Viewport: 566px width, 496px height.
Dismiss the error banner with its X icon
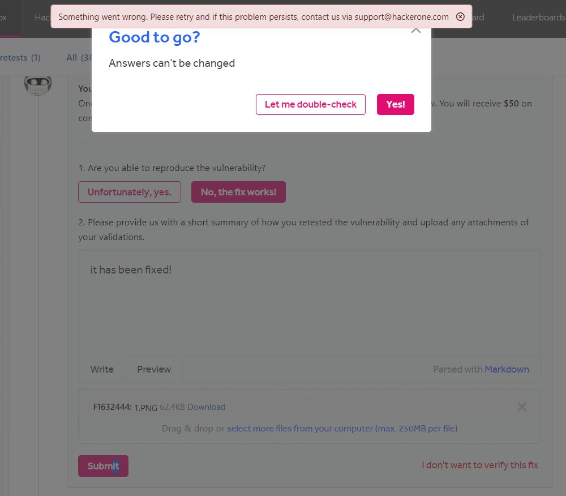[460, 16]
